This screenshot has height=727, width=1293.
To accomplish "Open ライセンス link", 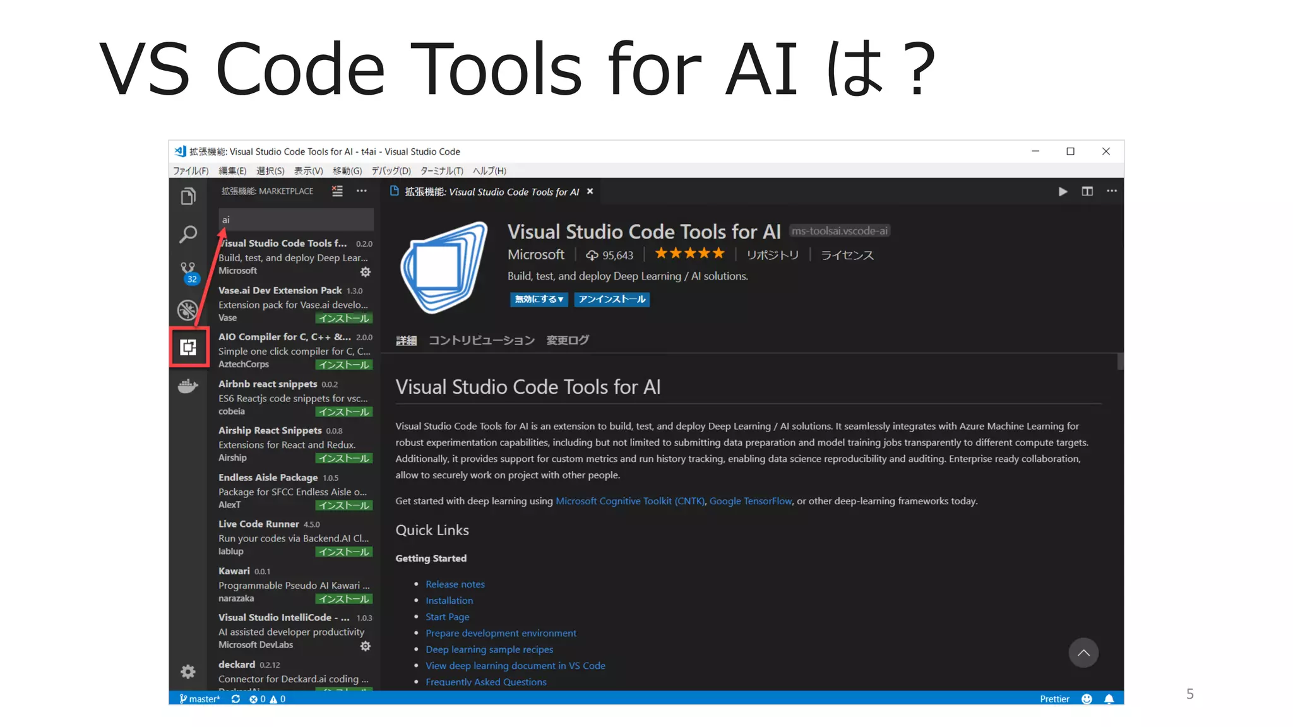I will click(847, 255).
